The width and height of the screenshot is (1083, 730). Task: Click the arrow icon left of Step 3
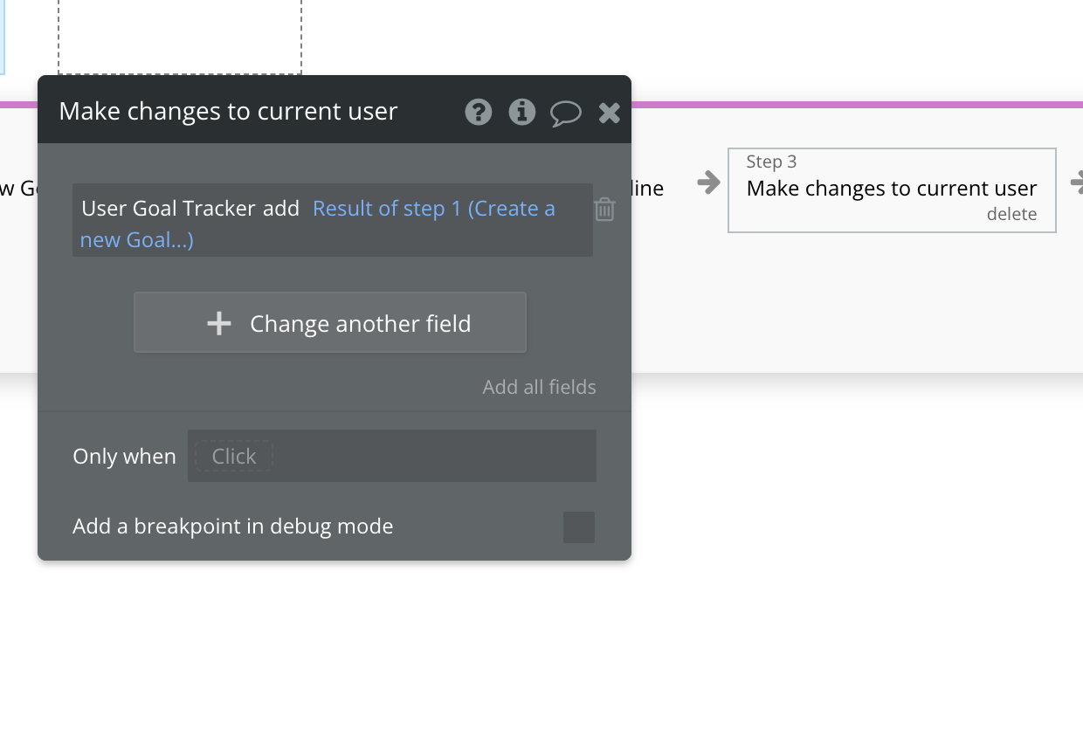point(708,182)
